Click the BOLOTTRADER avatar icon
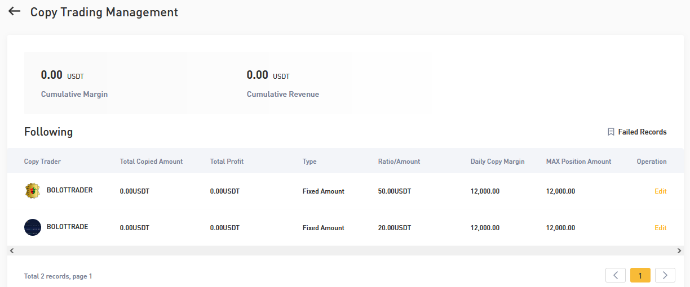The image size is (690, 287). pos(33,191)
